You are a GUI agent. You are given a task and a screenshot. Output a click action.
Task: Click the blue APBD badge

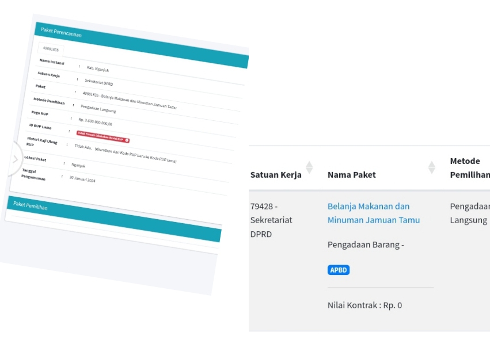pos(339,270)
